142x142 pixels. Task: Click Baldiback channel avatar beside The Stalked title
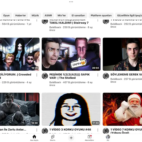[x=45, y=76]
